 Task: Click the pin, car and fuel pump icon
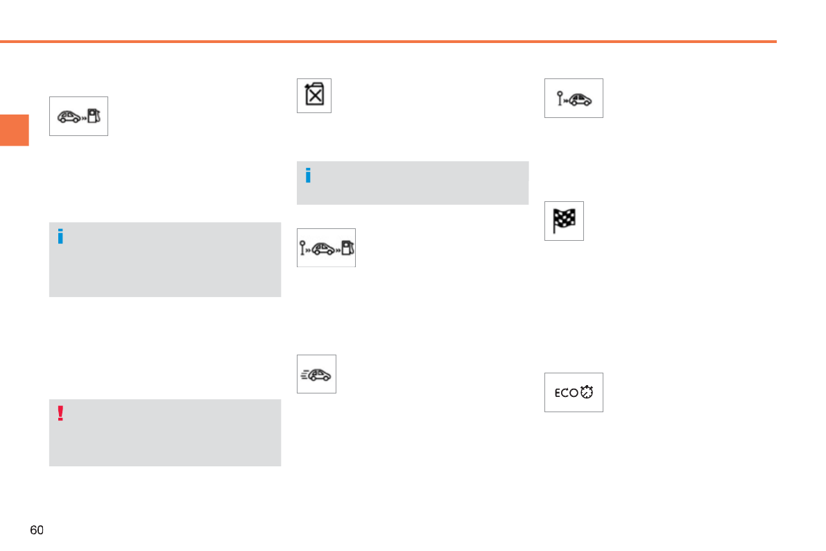tap(326, 248)
